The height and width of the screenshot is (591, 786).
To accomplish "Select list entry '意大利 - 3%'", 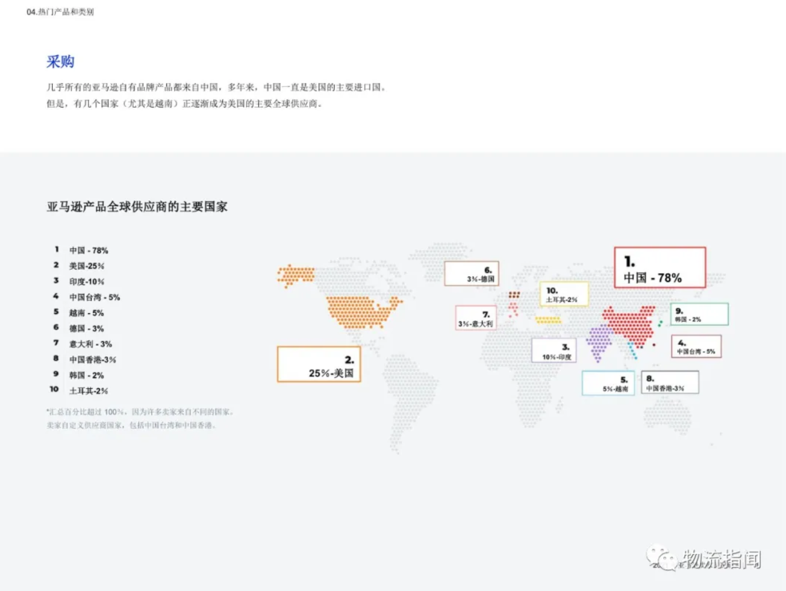I will tap(90, 344).
